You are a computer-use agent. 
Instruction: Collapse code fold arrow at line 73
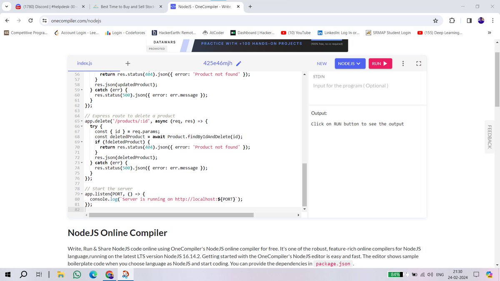pos(82,163)
